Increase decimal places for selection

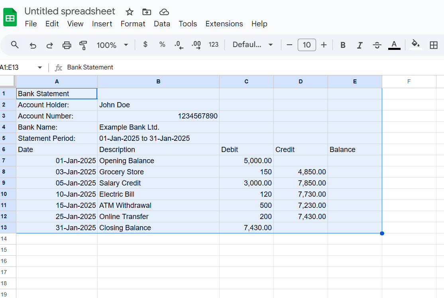click(x=196, y=45)
